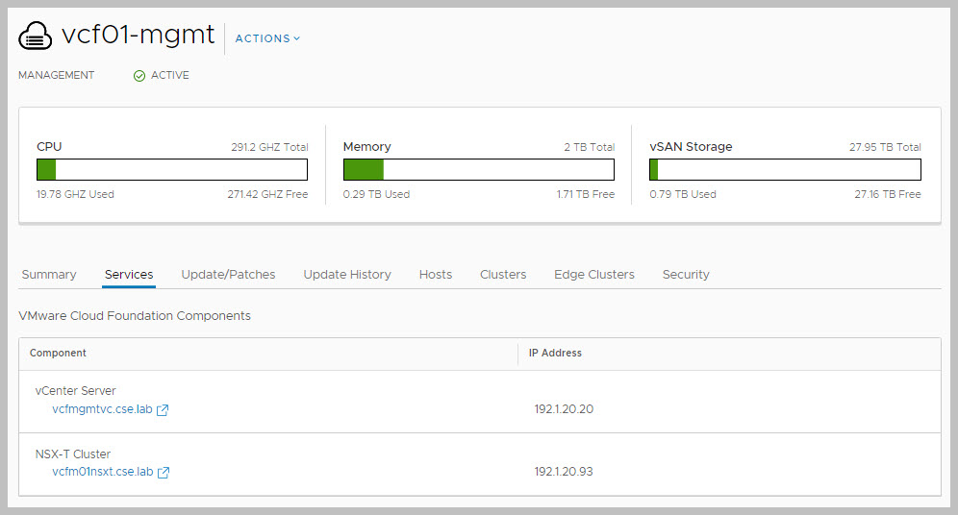Go to the Update History tab
The image size is (958, 515).
click(x=347, y=275)
